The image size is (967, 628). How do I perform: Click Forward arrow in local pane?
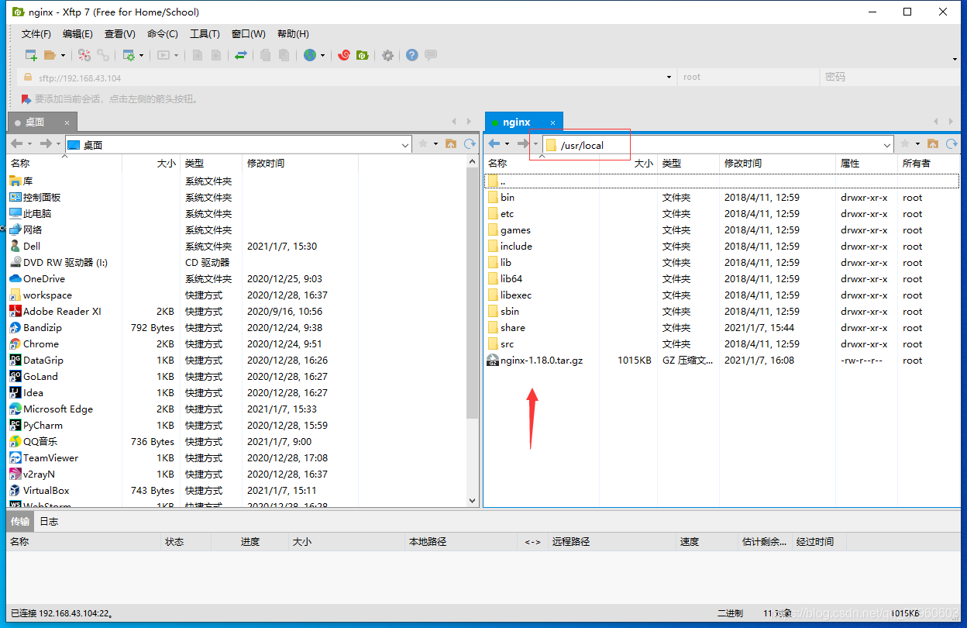pyautogui.click(x=46, y=143)
